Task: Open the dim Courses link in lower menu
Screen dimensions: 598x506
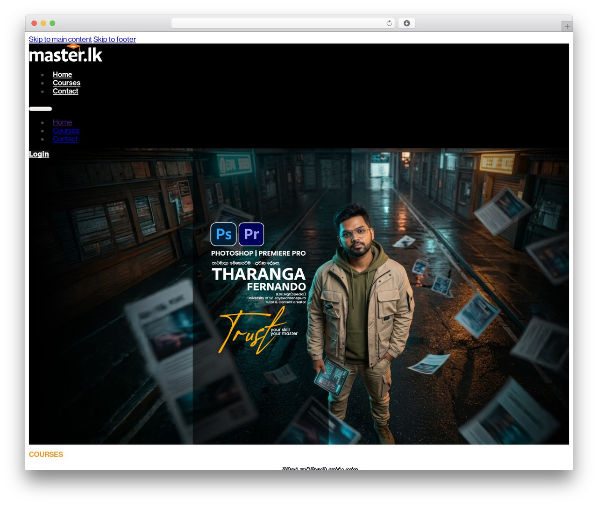Action: [x=66, y=131]
